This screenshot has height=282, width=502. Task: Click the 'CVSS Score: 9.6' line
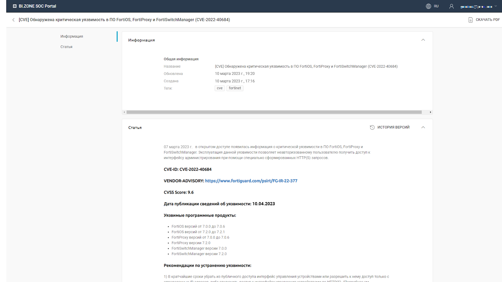click(x=179, y=192)
